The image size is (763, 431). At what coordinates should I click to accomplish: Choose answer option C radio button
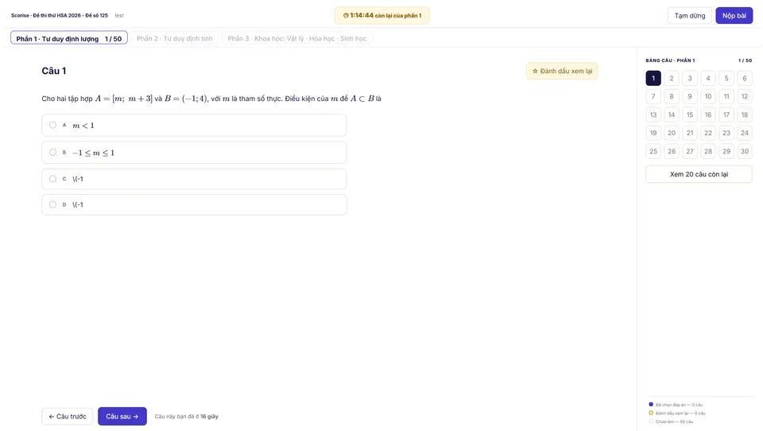tap(52, 179)
